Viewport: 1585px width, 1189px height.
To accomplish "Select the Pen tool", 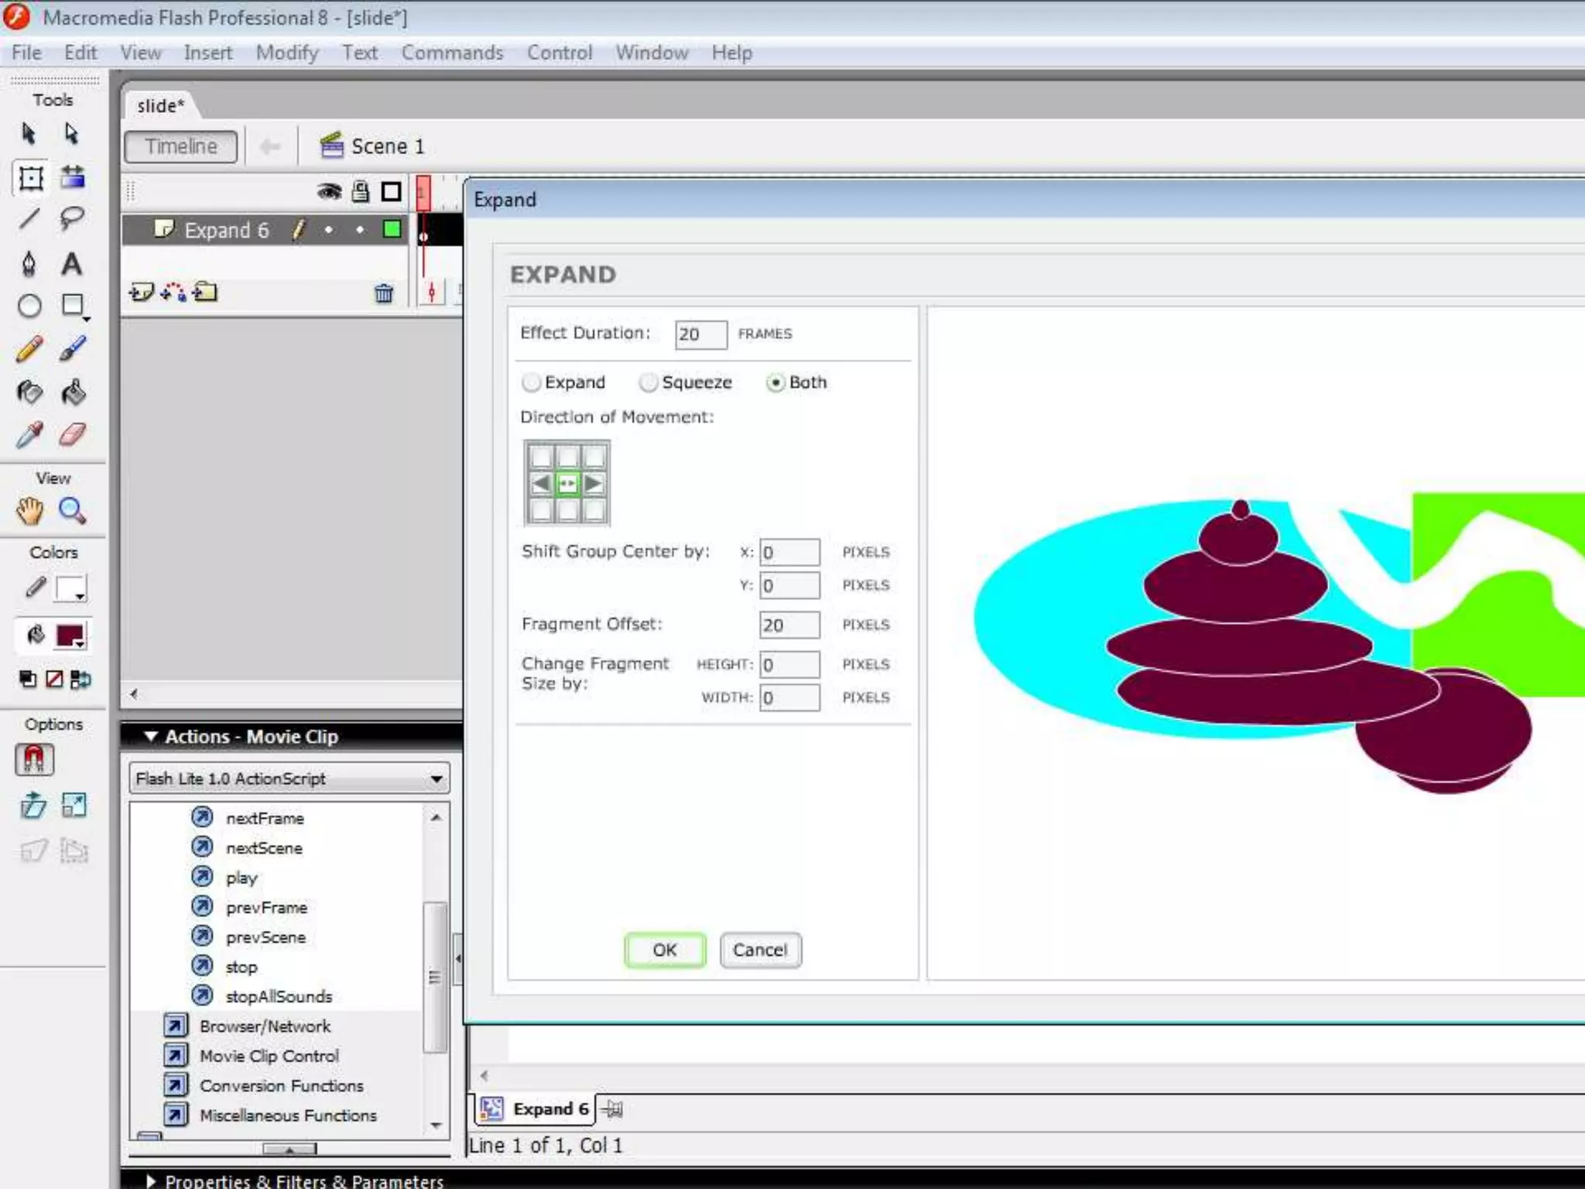I will pyautogui.click(x=29, y=264).
